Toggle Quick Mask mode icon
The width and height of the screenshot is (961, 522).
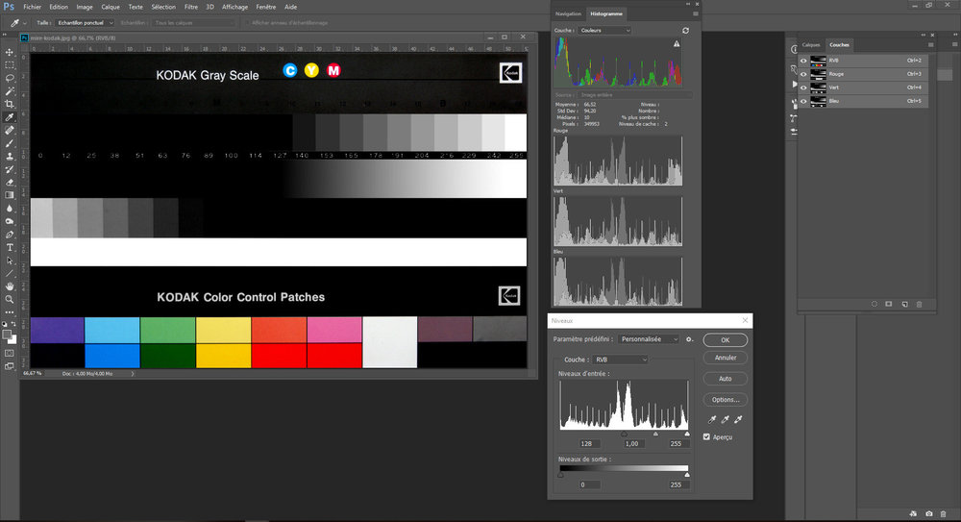tap(10, 354)
